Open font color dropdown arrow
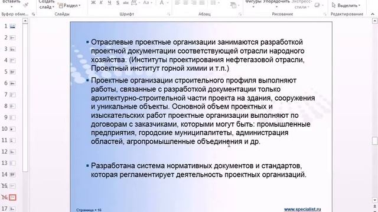The height and width of the screenshot is (212, 378). pyautogui.click(x=168, y=3)
